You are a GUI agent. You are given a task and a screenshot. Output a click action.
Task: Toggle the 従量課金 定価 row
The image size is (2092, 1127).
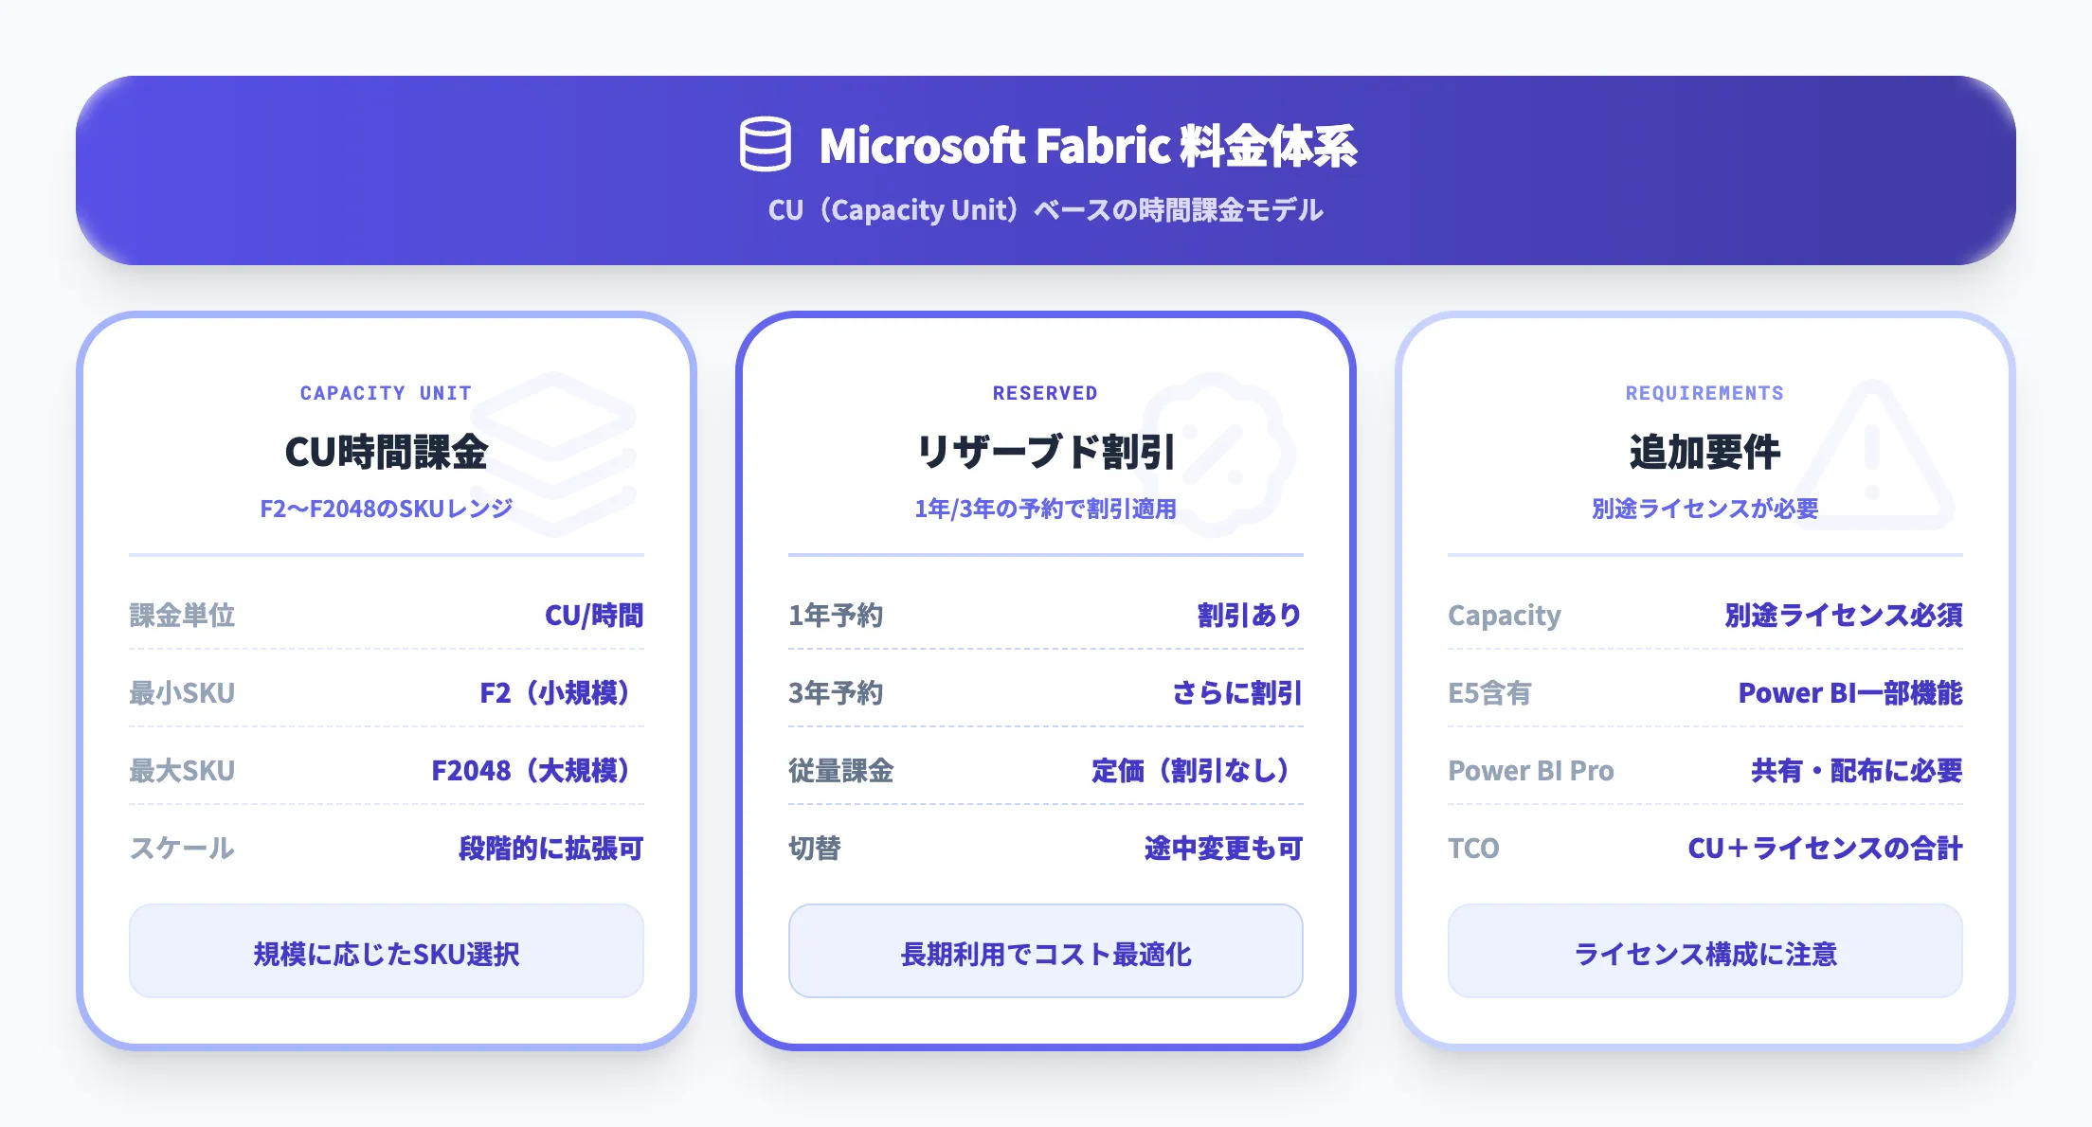(1045, 772)
